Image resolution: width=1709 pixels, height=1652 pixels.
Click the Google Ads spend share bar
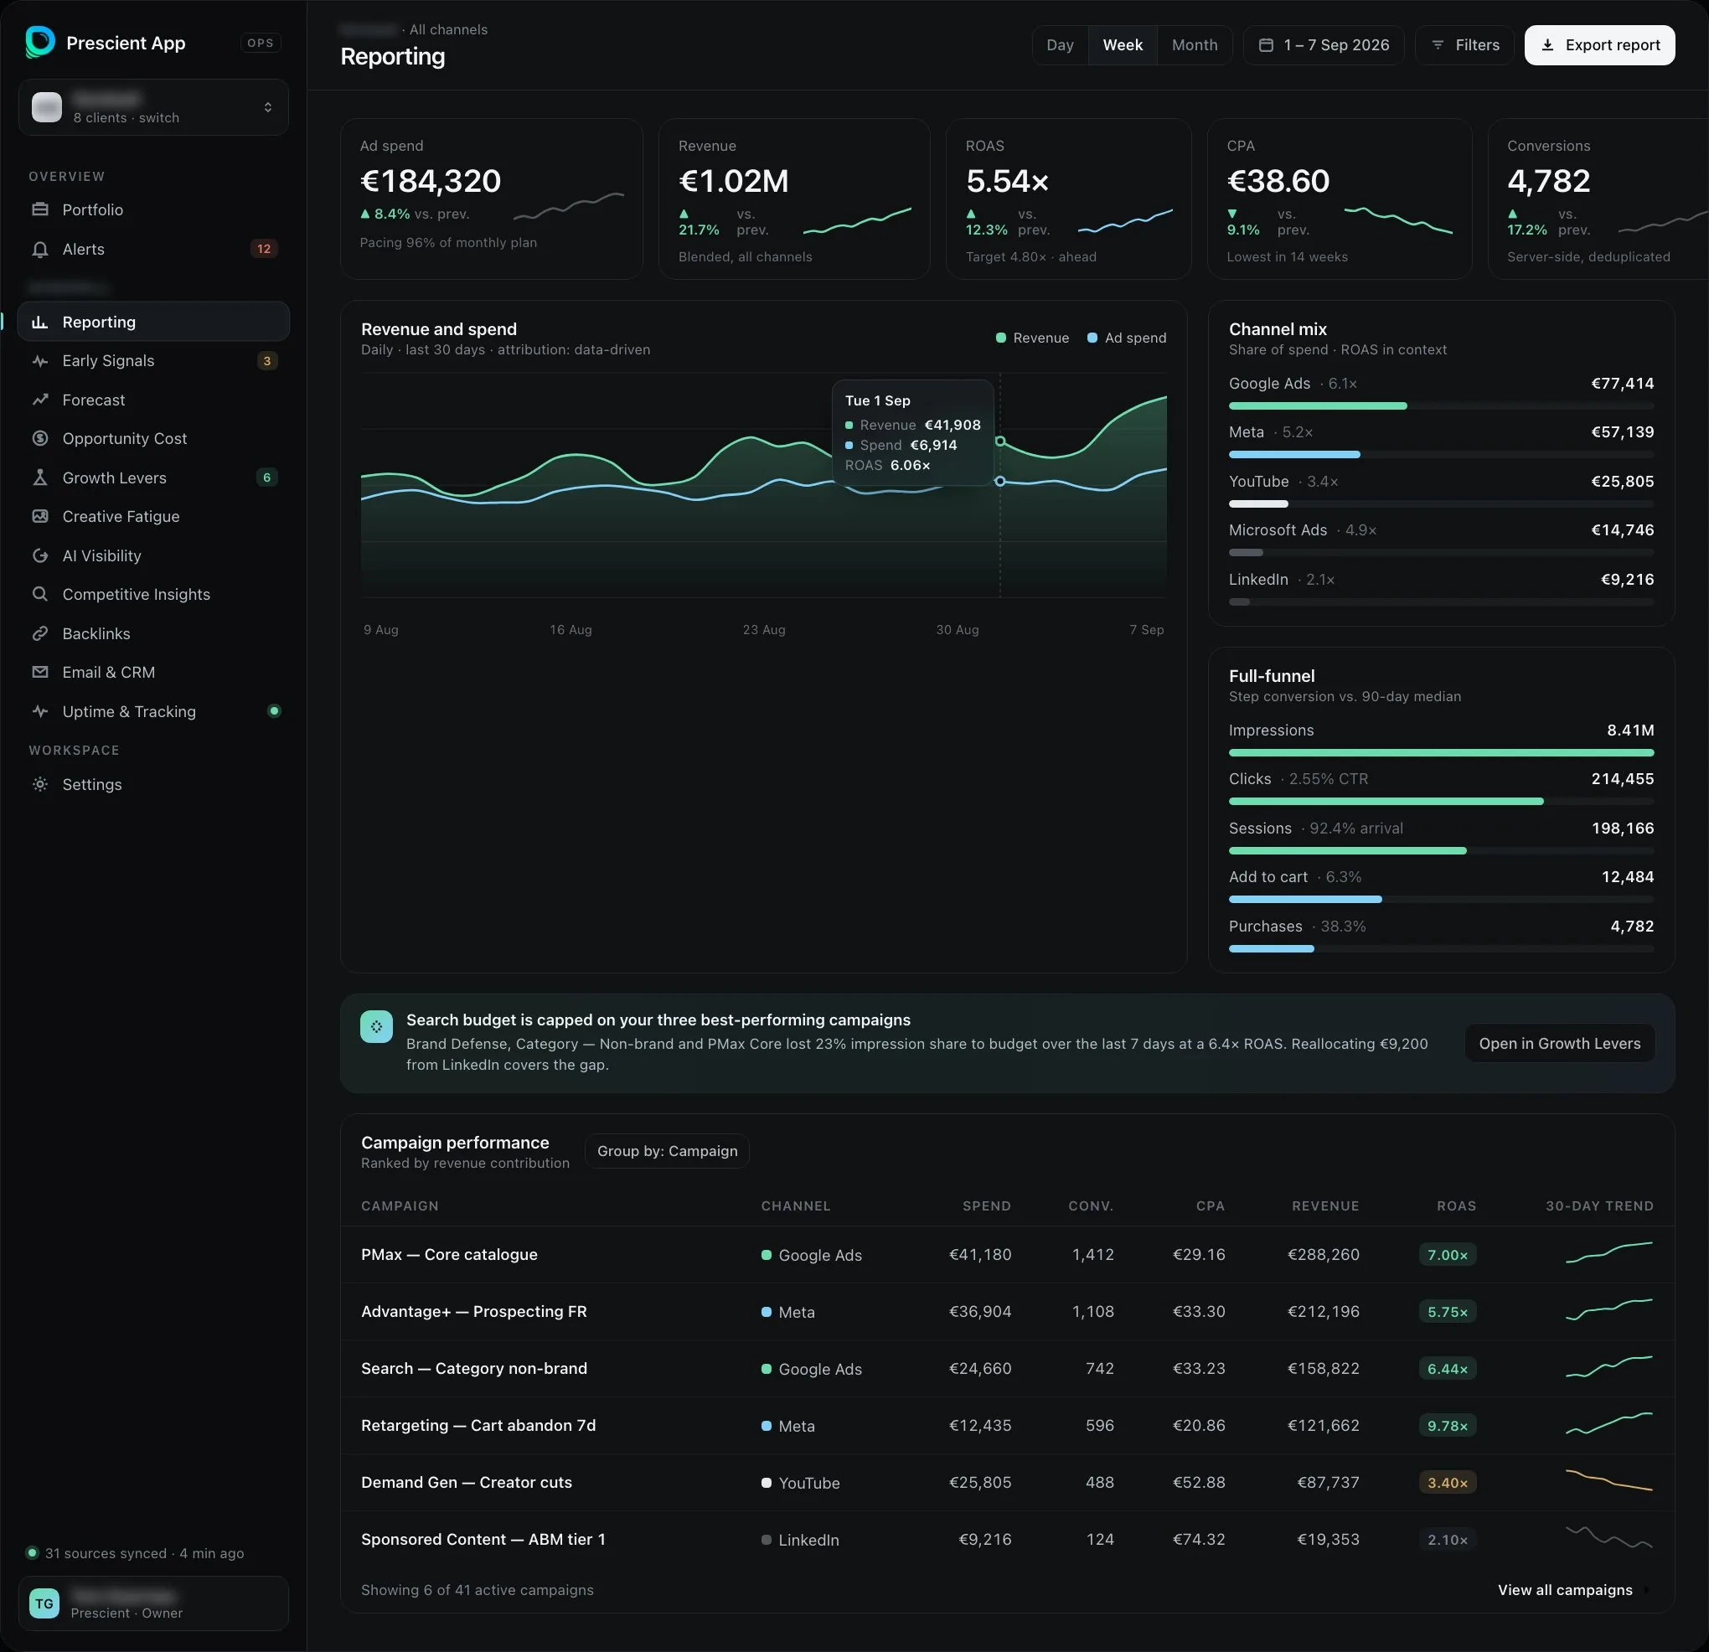(x=1318, y=406)
